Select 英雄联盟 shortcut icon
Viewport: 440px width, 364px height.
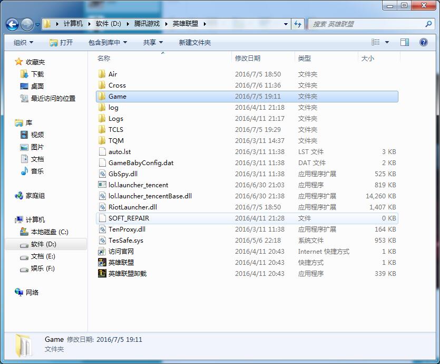pos(102,262)
